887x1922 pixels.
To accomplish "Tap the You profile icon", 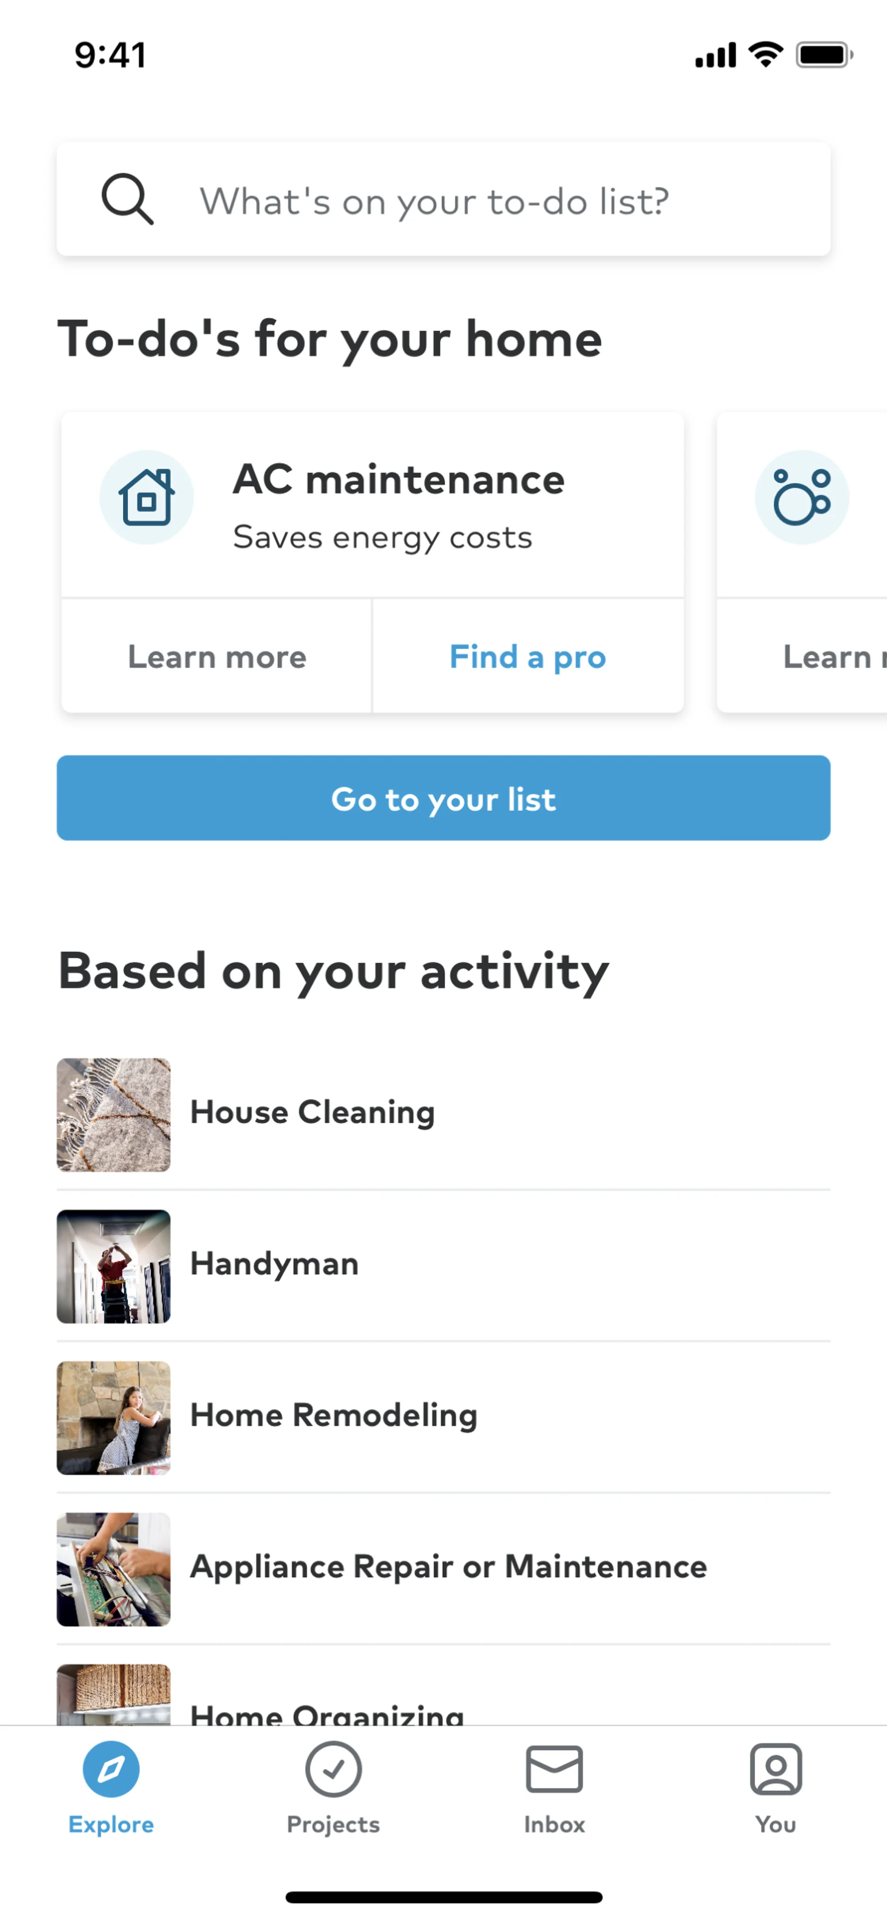I will pyautogui.click(x=776, y=1768).
